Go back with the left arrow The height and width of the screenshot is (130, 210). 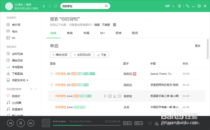tap(44, 6)
